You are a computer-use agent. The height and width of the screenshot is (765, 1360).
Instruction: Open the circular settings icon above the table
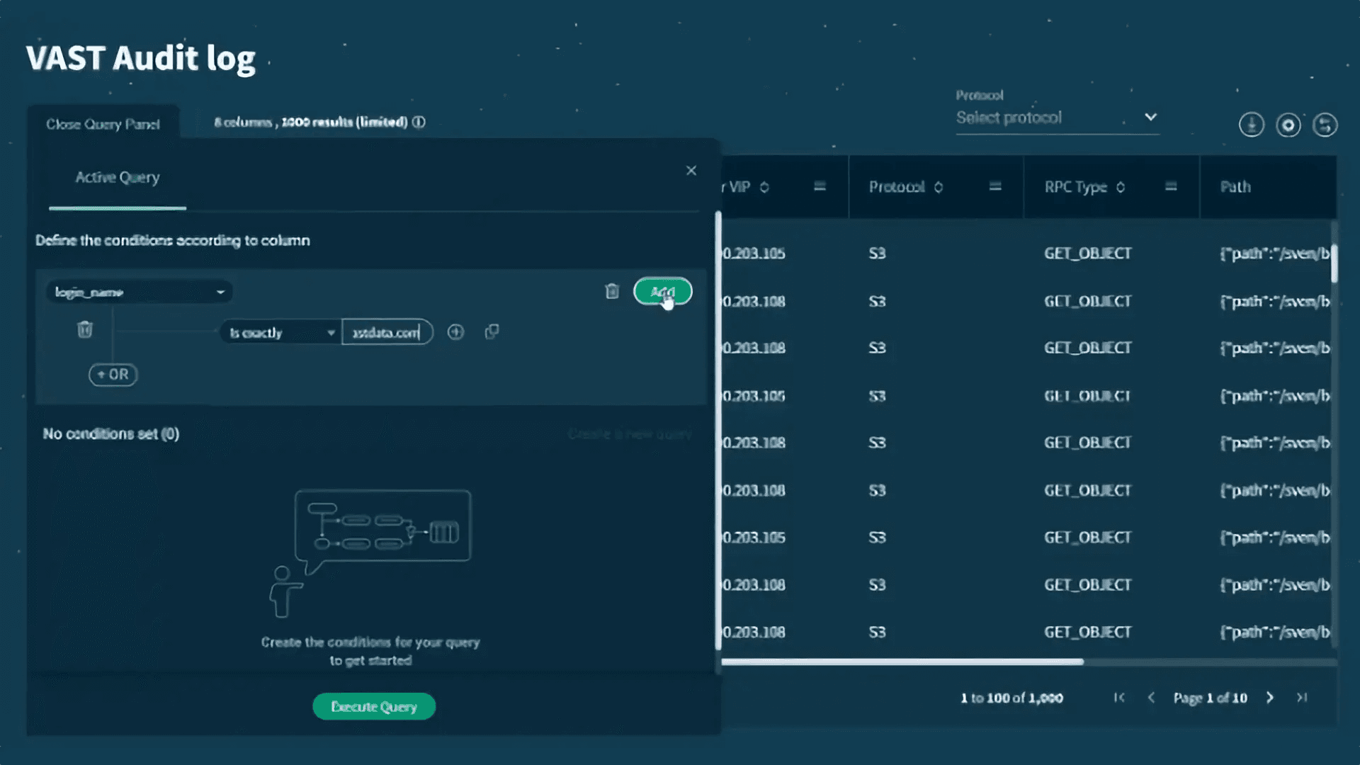tap(1288, 125)
